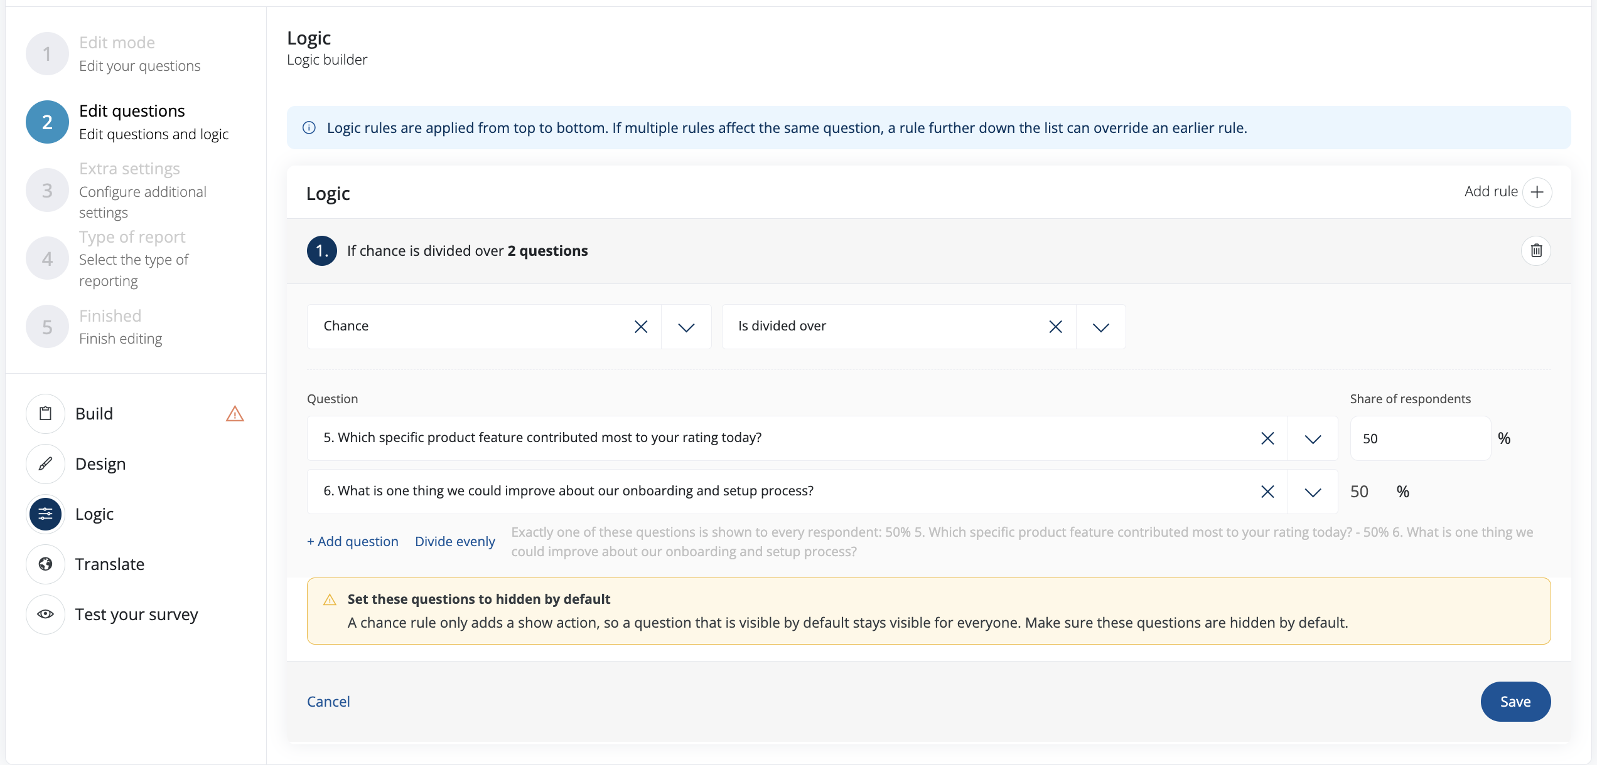Click the info icon in blue banner
Image resolution: width=1597 pixels, height=765 pixels.
309,128
